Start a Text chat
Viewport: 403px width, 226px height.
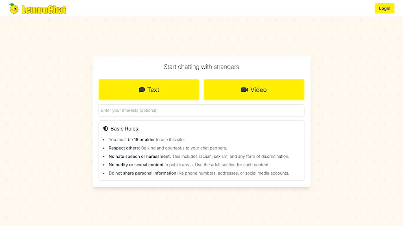pyautogui.click(x=149, y=90)
